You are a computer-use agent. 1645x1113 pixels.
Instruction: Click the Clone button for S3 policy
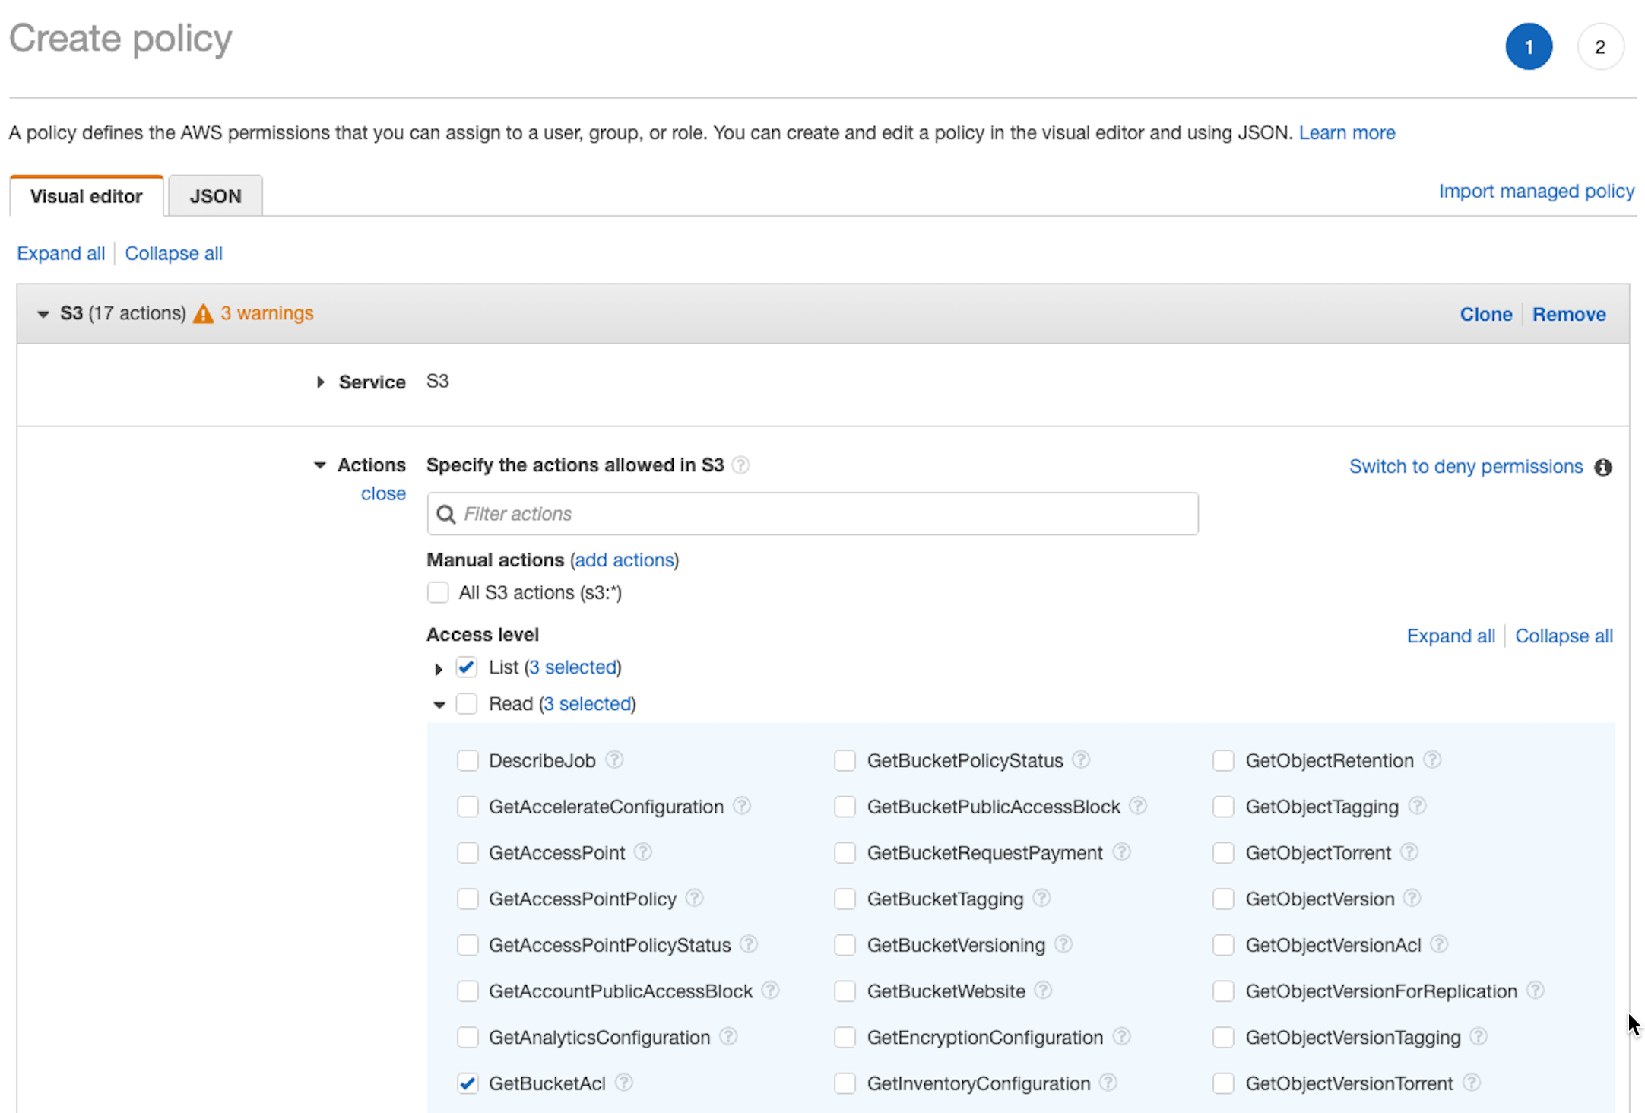click(1485, 314)
